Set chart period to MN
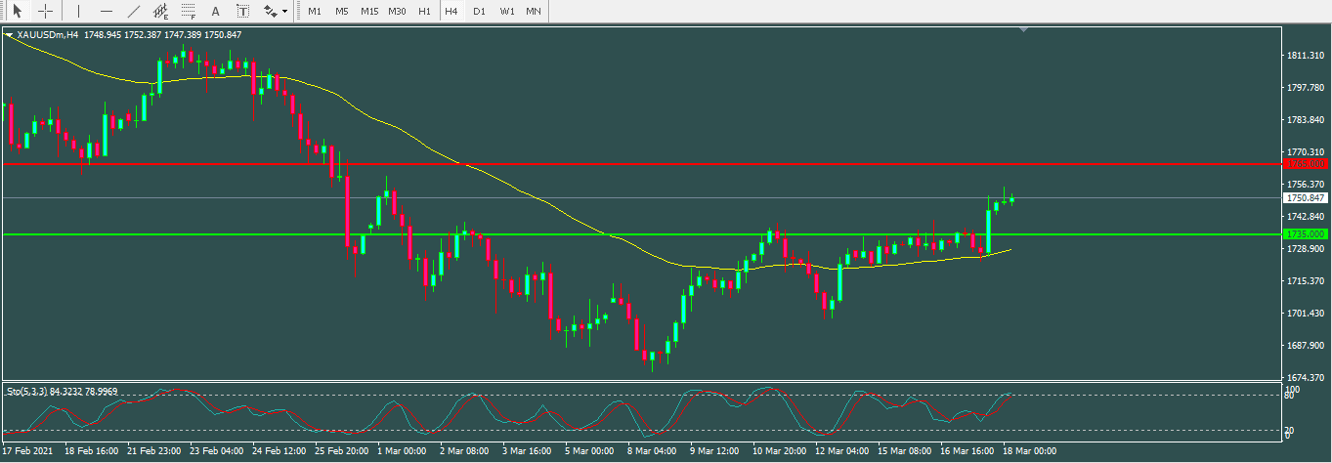The height and width of the screenshot is (463, 1332). 534,12
